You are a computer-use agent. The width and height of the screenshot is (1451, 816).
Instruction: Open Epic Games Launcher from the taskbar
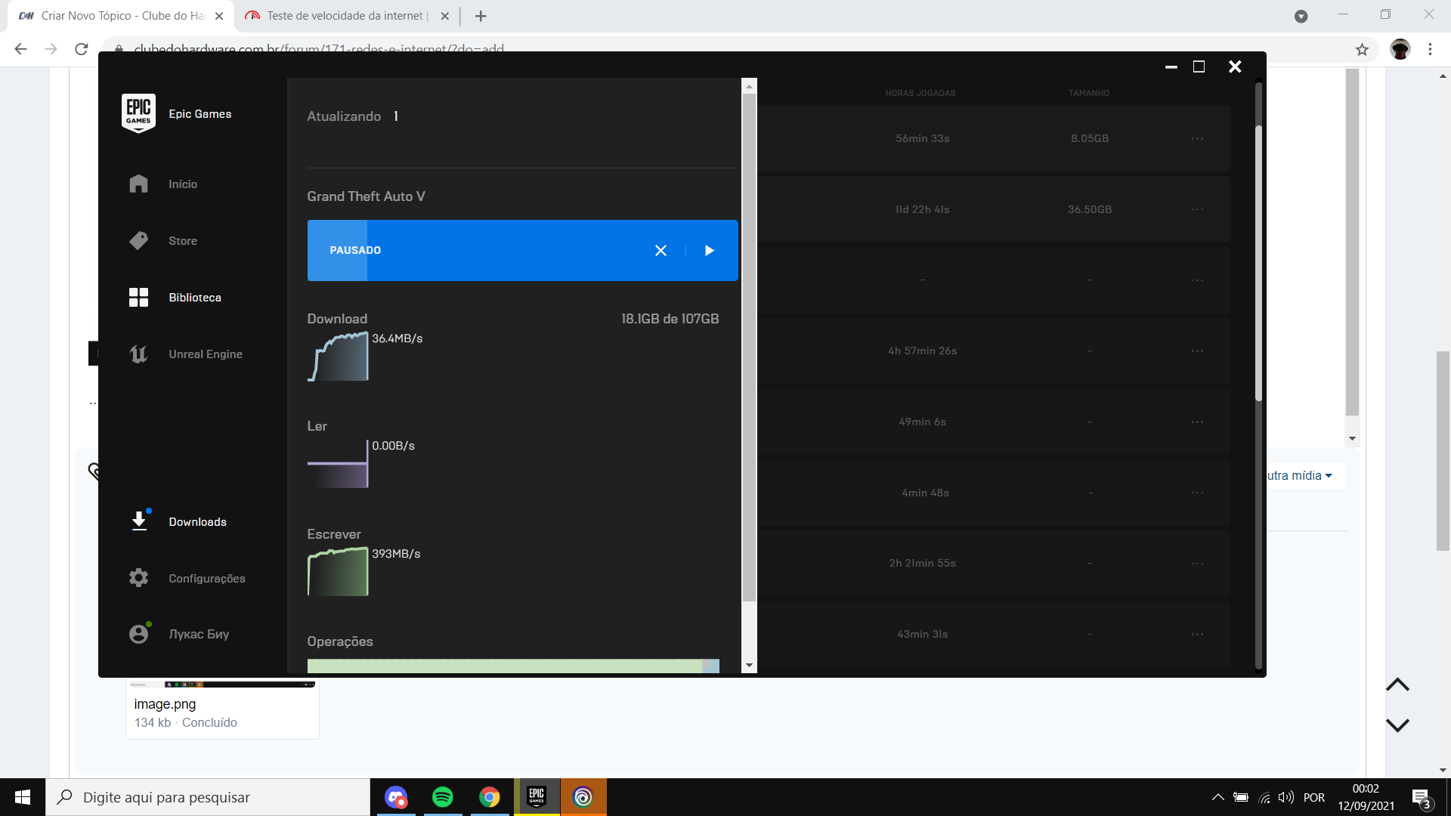pyautogui.click(x=537, y=797)
